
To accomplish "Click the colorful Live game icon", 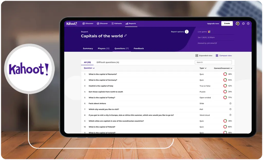I will pos(209,32).
